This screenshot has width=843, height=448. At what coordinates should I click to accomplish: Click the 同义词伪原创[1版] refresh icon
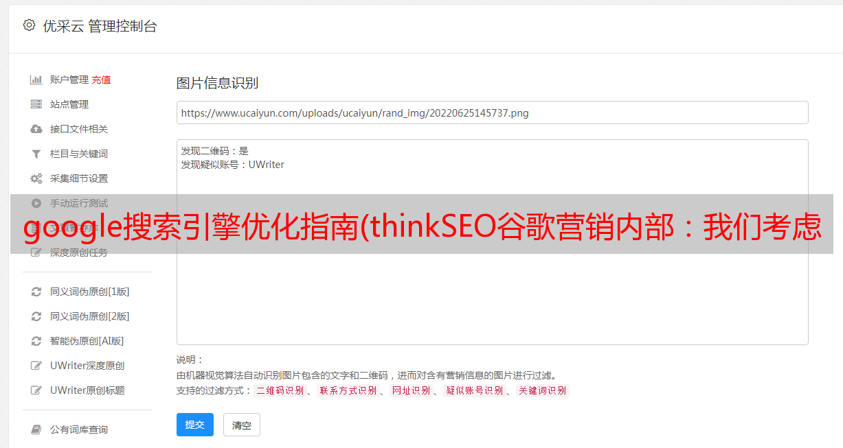point(36,292)
